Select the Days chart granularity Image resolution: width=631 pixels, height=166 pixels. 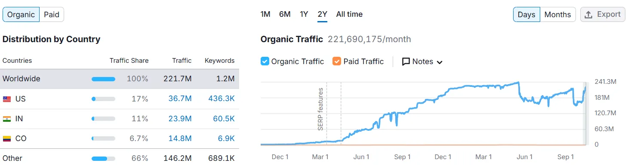point(526,15)
